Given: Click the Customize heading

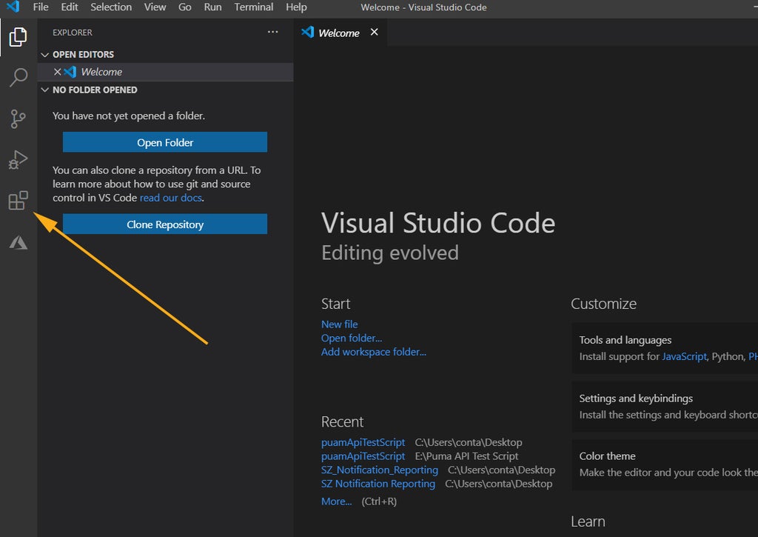Looking at the screenshot, I should point(603,304).
